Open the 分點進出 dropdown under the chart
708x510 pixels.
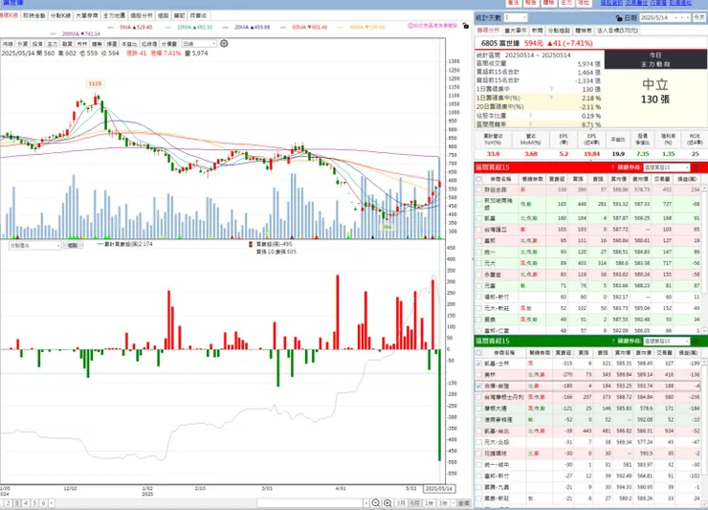[35, 245]
